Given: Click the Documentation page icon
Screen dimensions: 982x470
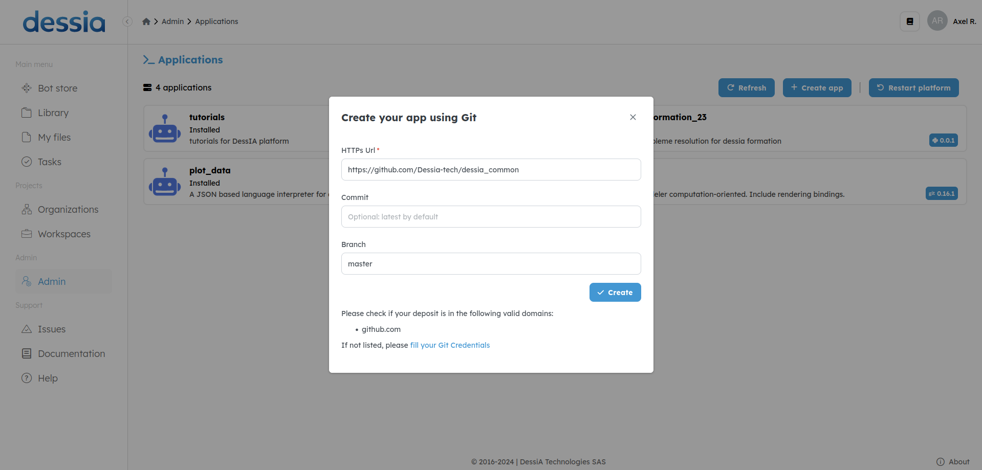Looking at the screenshot, I should click(x=27, y=353).
